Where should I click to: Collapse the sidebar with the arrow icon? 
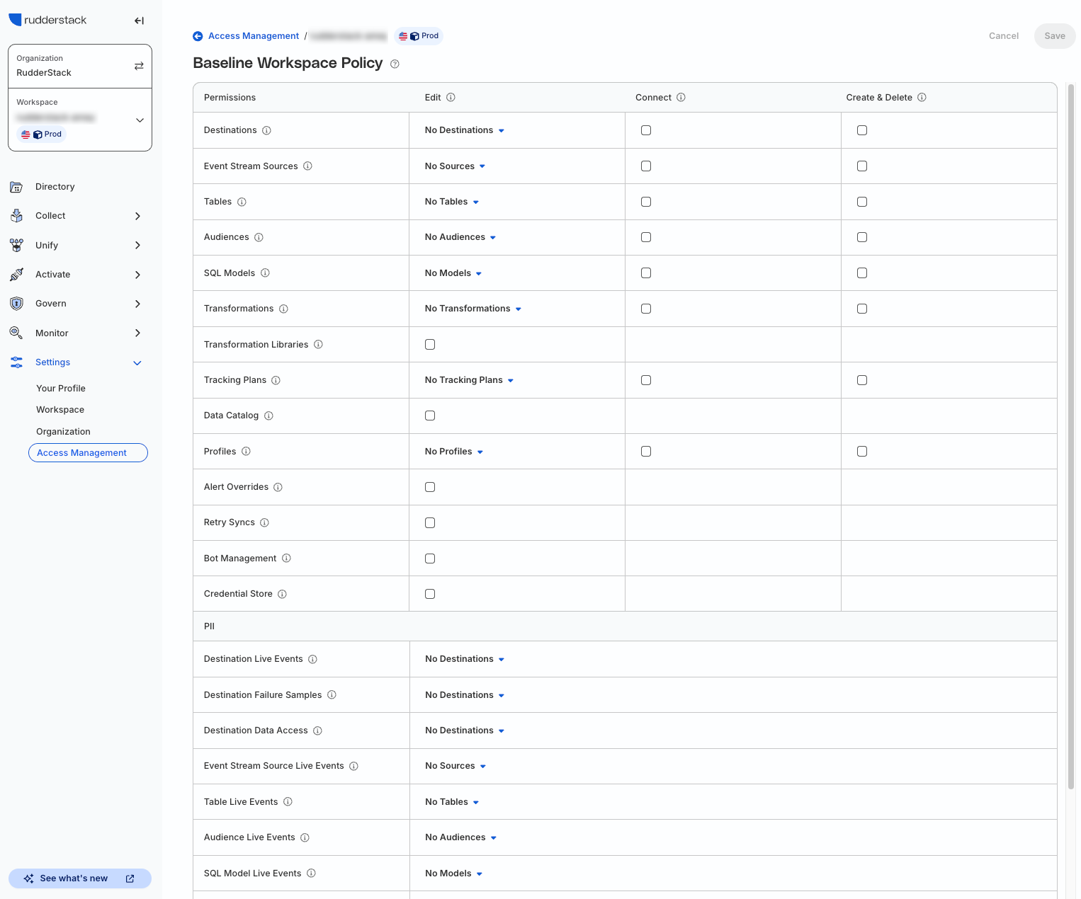coord(139,21)
